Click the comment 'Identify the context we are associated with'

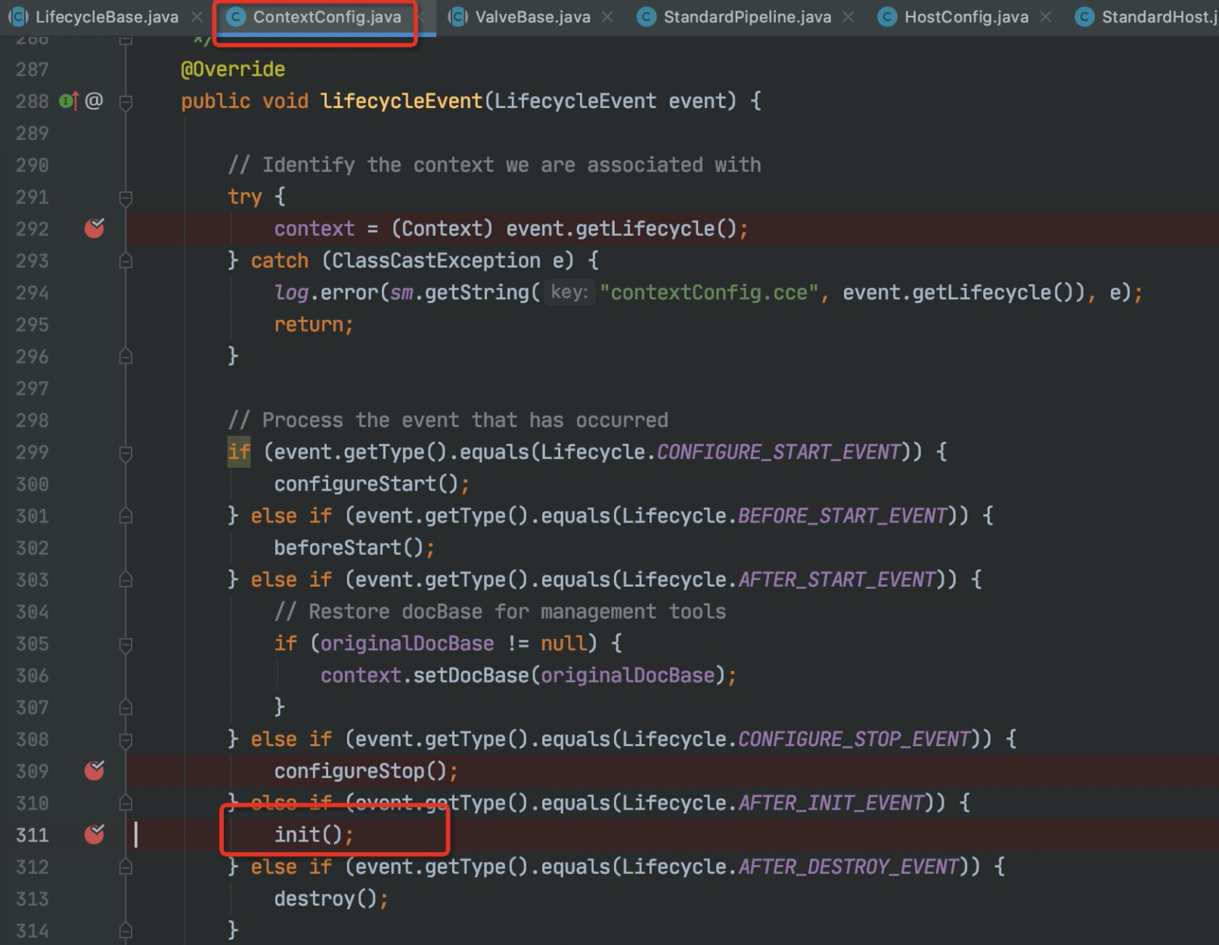click(495, 165)
